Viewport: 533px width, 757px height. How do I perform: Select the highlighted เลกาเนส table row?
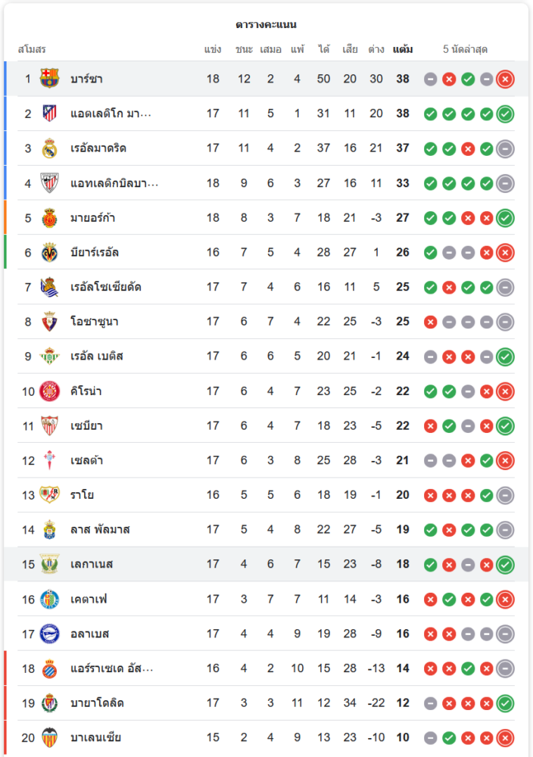coord(265,564)
